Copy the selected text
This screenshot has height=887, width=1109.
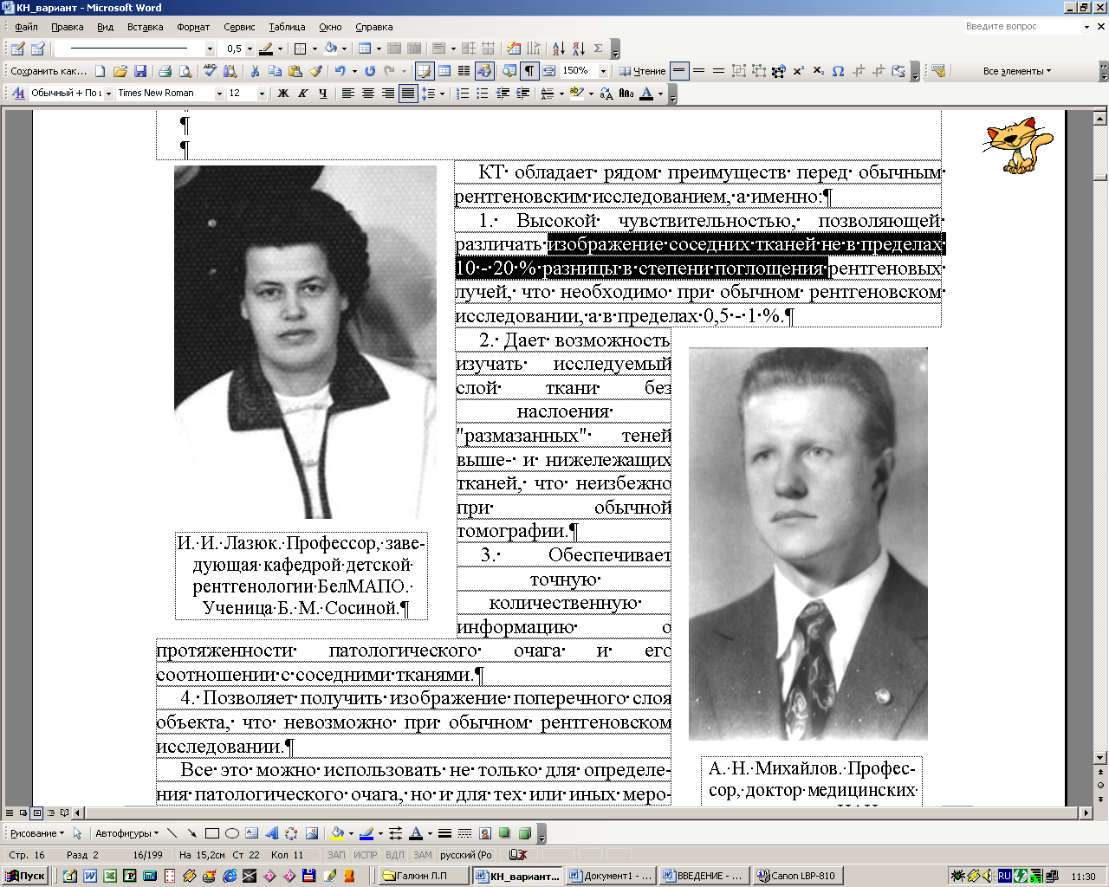[276, 71]
